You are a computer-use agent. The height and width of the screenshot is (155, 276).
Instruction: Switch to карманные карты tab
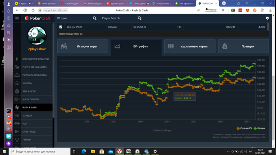coord(190,46)
